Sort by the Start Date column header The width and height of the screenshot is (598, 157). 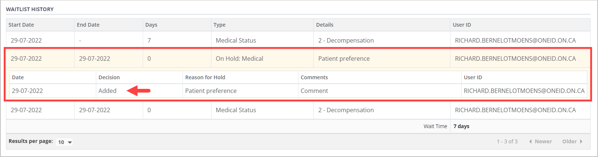(21, 25)
